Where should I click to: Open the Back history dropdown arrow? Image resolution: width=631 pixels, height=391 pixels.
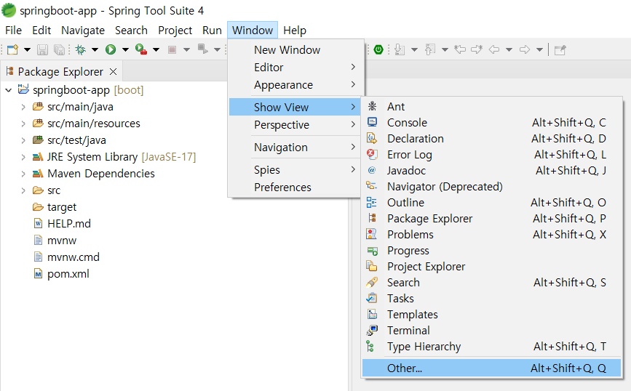point(509,50)
